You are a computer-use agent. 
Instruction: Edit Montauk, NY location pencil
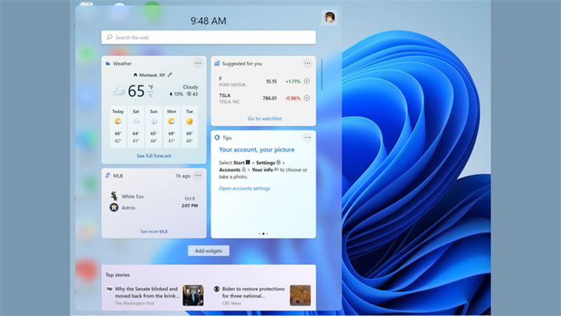(x=170, y=75)
